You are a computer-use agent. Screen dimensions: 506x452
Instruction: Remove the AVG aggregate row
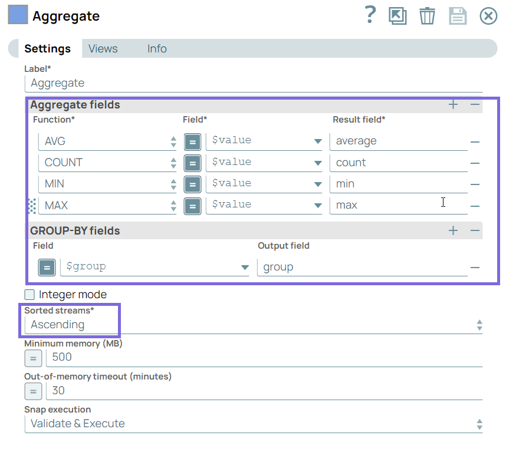[475, 142]
